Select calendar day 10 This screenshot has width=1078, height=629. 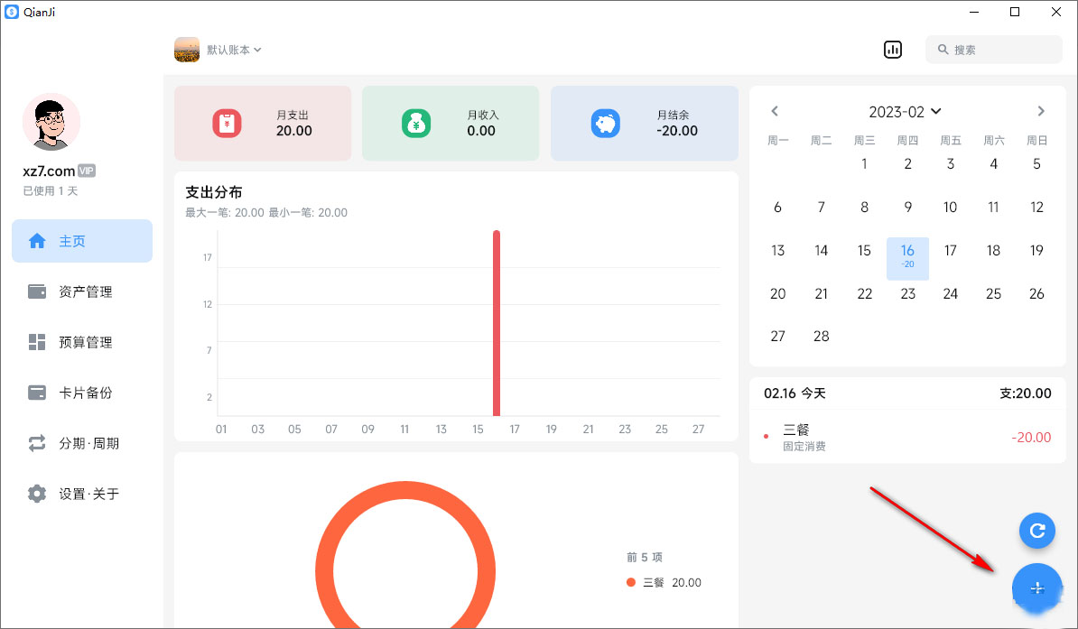pos(950,207)
